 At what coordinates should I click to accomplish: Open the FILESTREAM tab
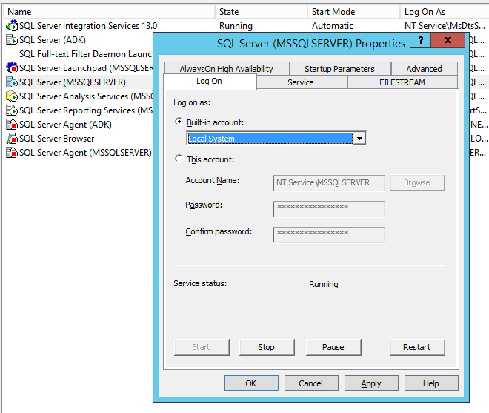tap(402, 82)
